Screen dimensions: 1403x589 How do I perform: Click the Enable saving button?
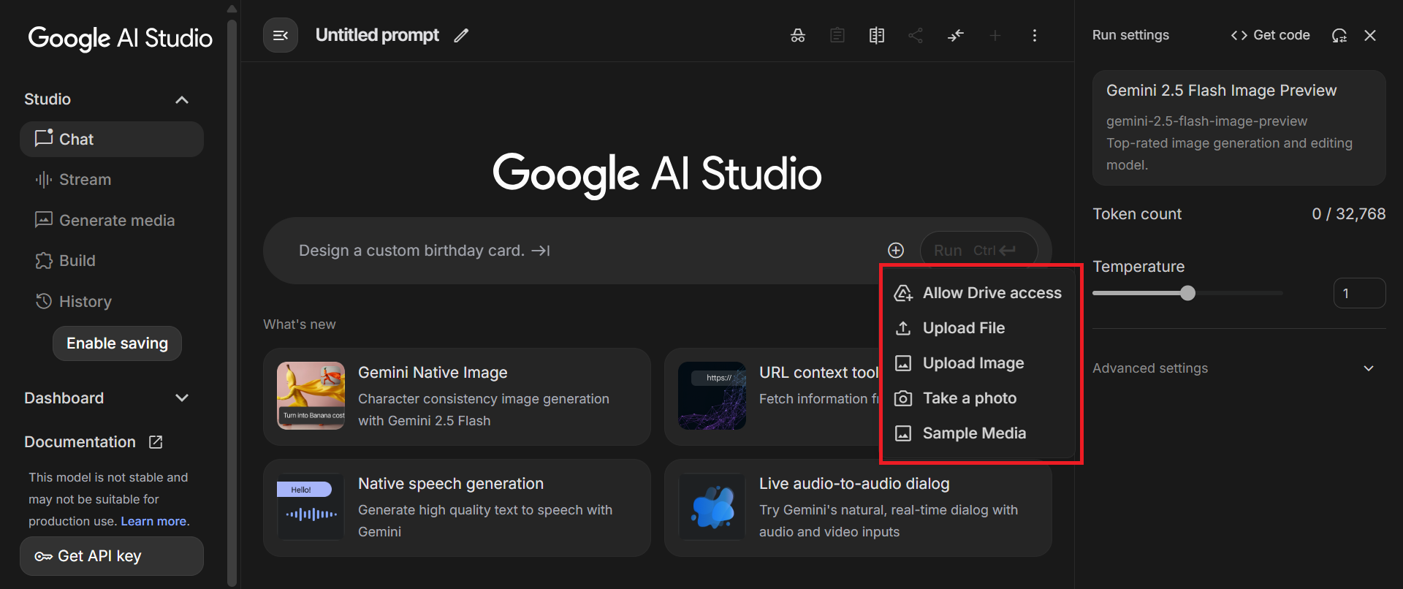[117, 343]
